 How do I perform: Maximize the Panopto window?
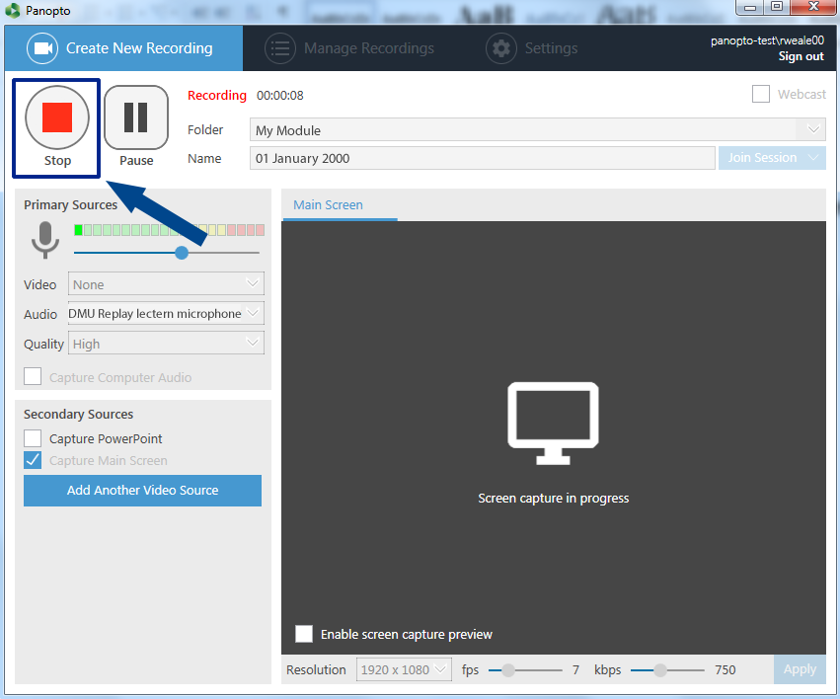(x=777, y=7)
